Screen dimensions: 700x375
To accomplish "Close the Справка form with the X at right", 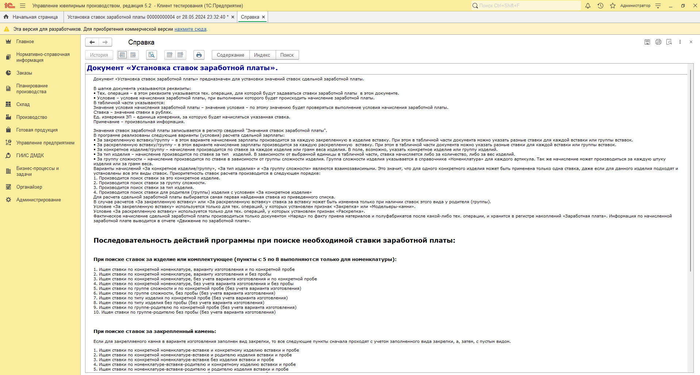I will pyautogui.click(x=691, y=42).
